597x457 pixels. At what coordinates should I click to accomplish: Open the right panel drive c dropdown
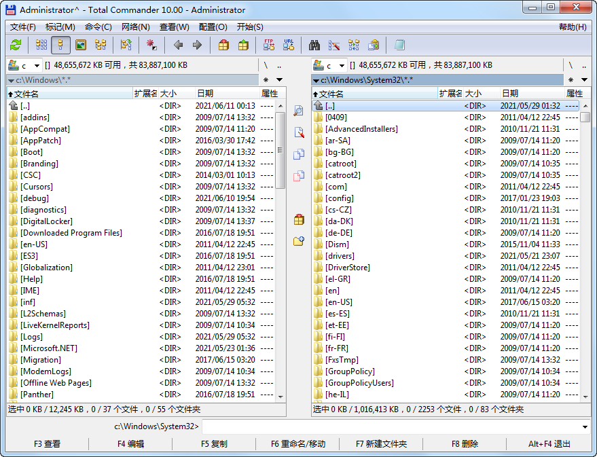tap(329, 66)
